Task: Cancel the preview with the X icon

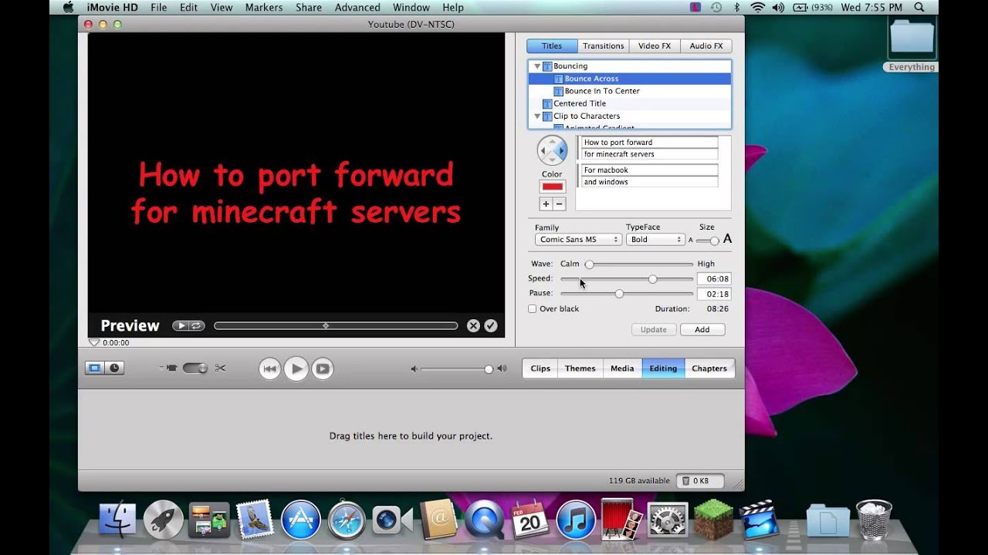Action: (x=473, y=326)
